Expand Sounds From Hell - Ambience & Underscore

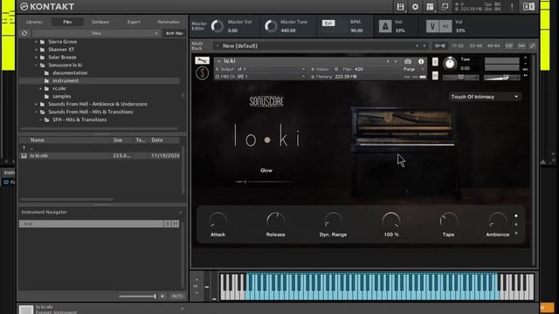point(36,105)
